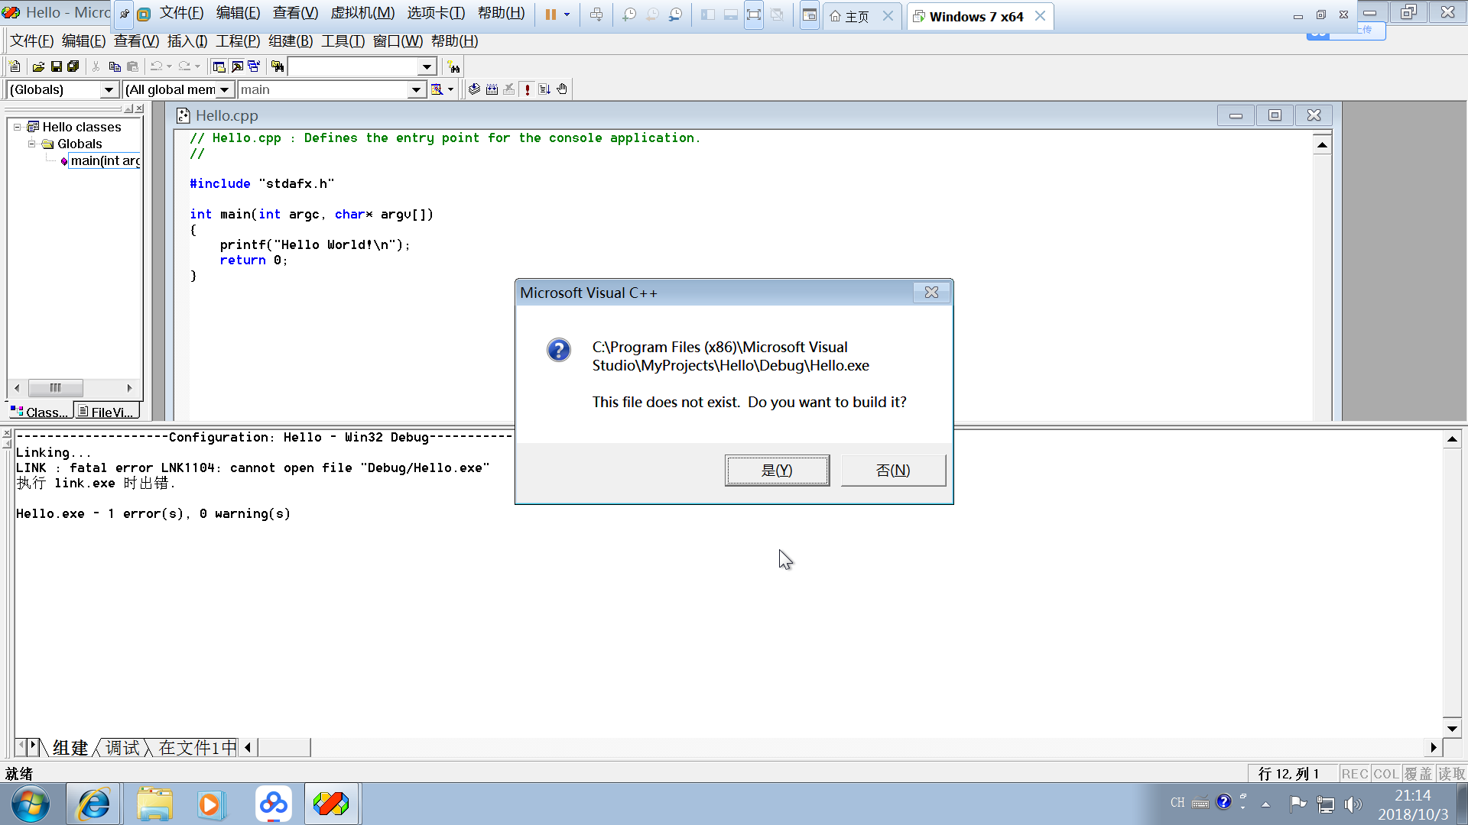The image size is (1468, 825).
Task: Open the WizardBar actions dropdown arrow
Action: coord(450,89)
